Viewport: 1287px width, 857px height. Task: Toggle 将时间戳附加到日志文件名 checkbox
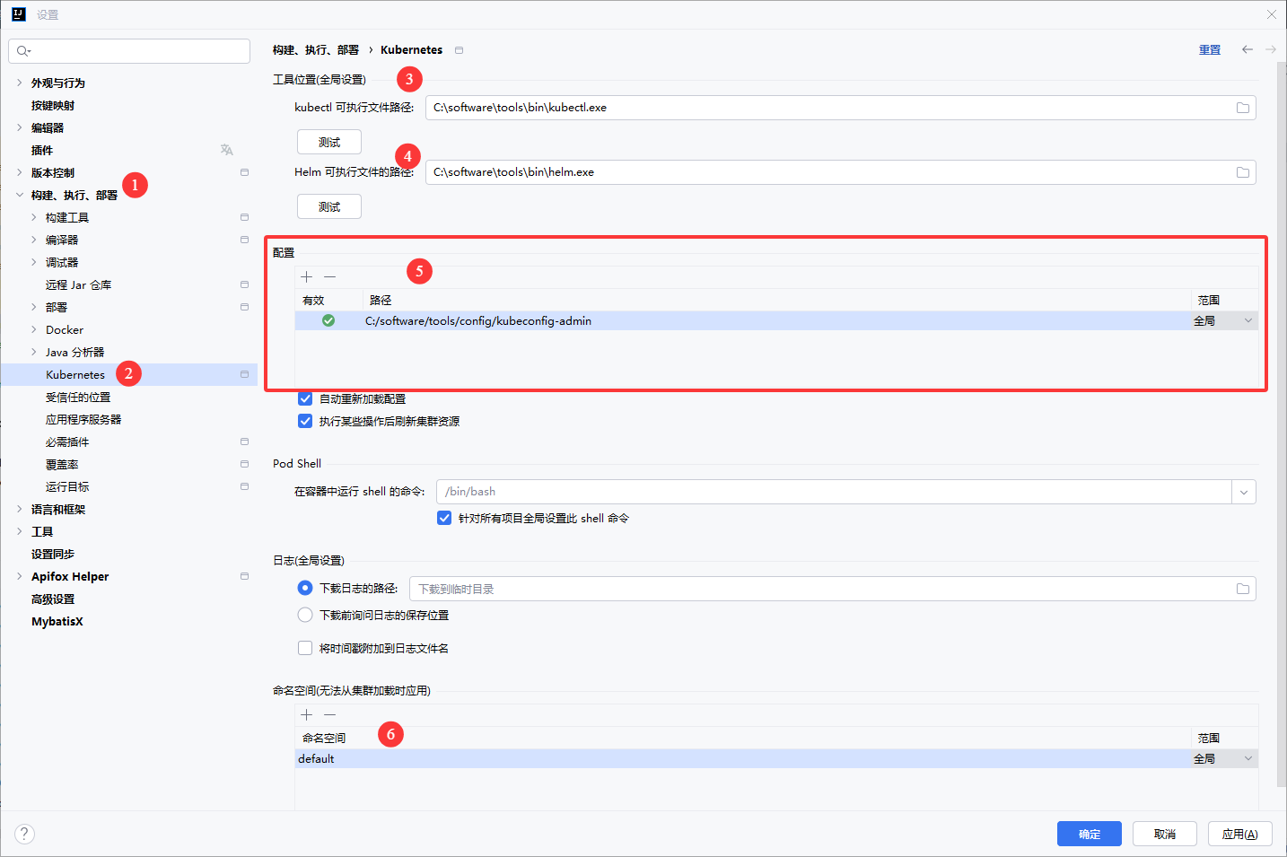pos(305,648)
